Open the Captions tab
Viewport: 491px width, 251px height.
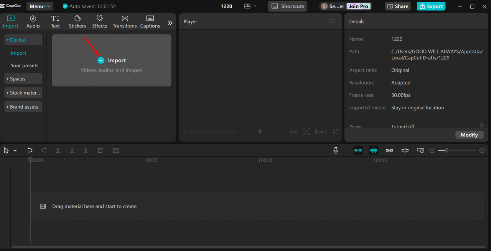150,22
